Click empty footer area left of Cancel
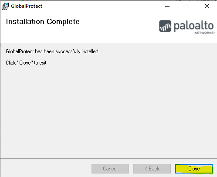The image size is (217, 177). coord(46,169)
